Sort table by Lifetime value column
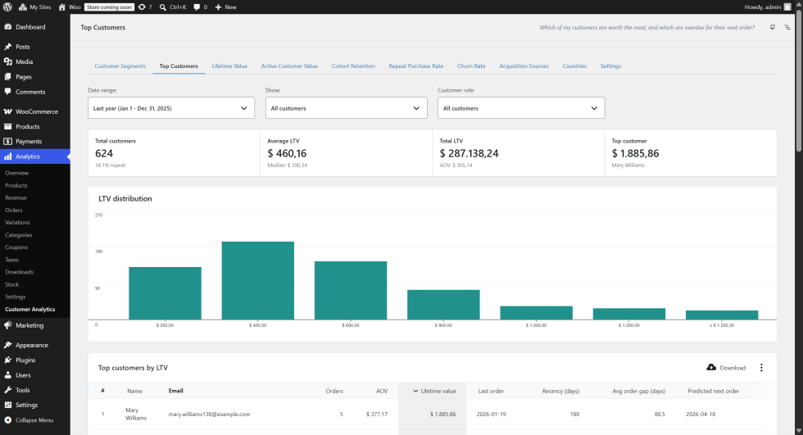 coord(433,391)
